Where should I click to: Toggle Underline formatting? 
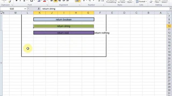click(24, 1)
